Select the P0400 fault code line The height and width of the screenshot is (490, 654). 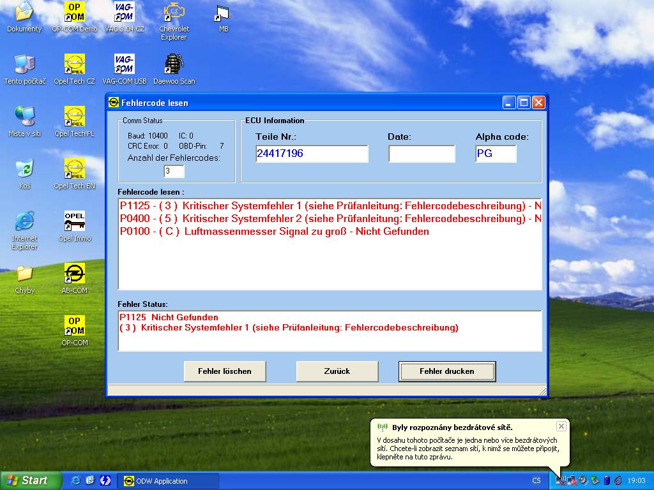pos(330,219)
